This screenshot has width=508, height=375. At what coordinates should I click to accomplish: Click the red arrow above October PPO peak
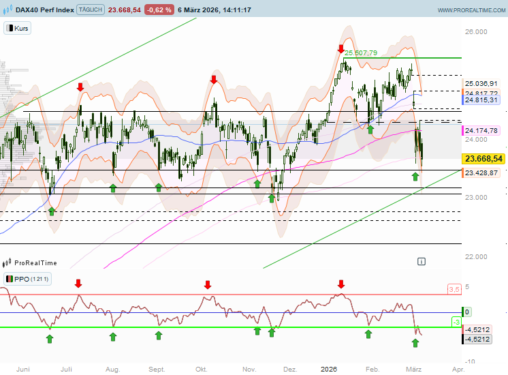tap(207, 284)
